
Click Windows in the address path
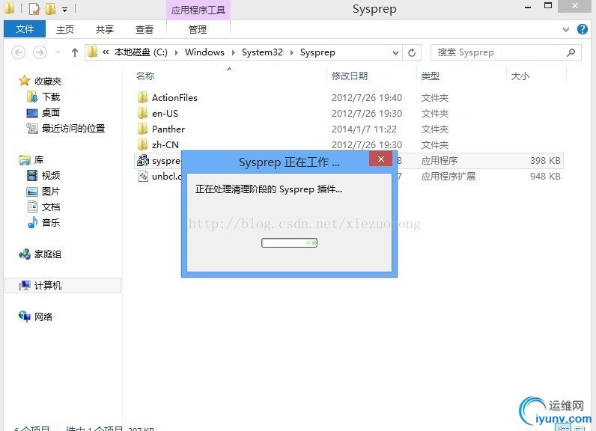click(x=204, y=52)
